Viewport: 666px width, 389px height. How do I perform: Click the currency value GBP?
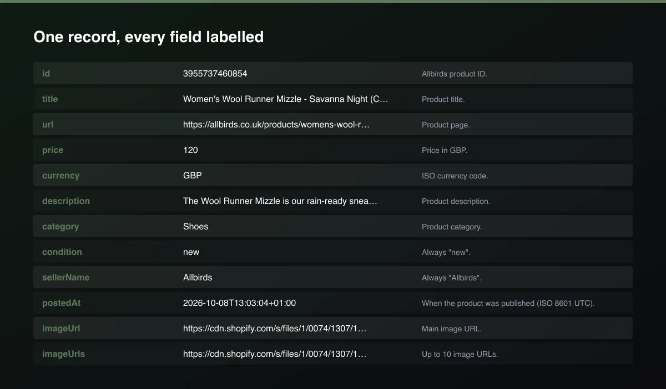[x=193, y=175]
